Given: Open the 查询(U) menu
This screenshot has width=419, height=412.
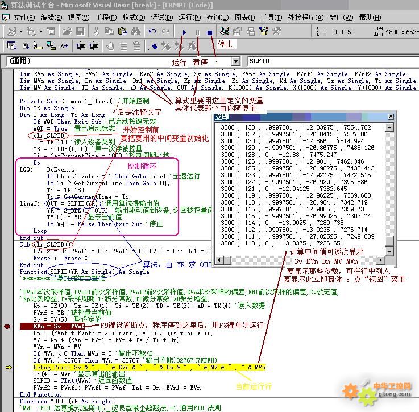Looking at the screenshot, I should pyautogui.click(x=218, y=18).
